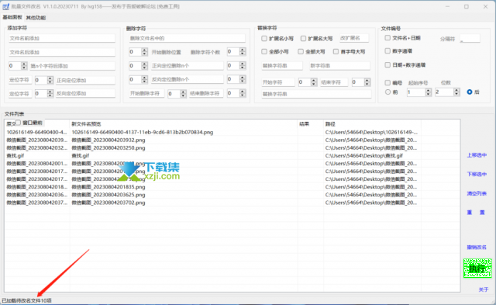
Task: Click the 反向定位添加 text field
Action: click(x=85, y=93)
